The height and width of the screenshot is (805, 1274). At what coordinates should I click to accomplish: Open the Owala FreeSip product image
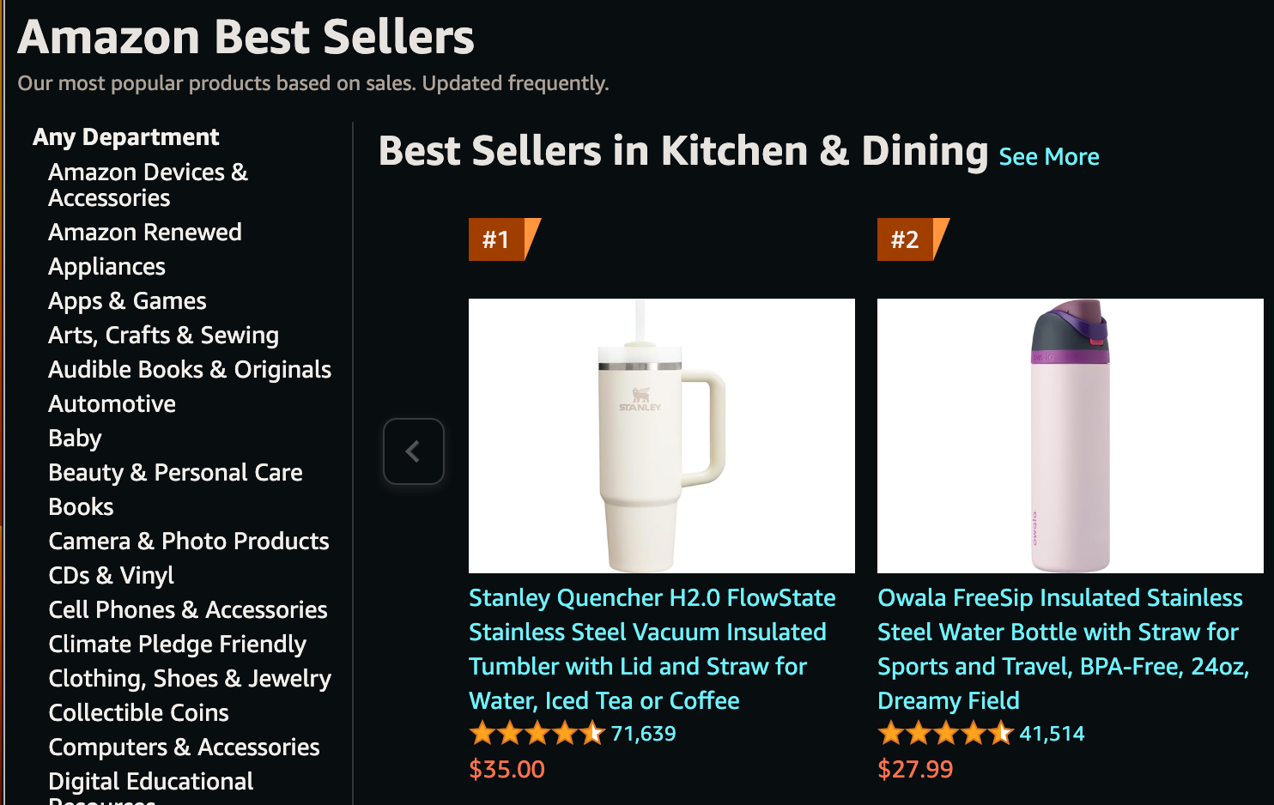pos(1070,435)
